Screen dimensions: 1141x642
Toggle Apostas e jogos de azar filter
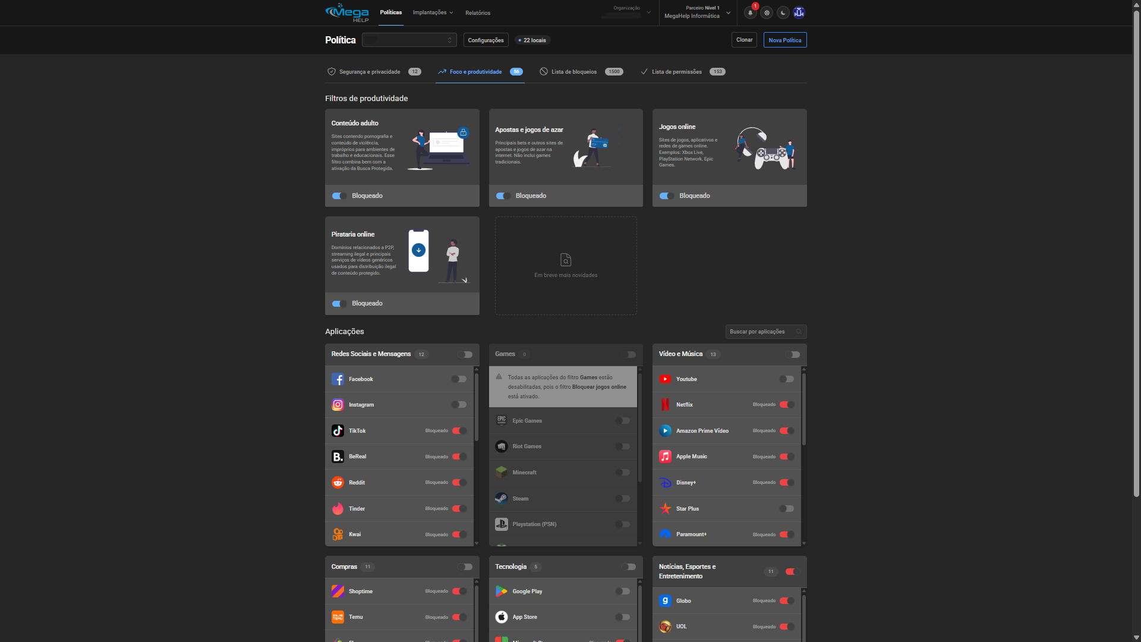(503, 196)
